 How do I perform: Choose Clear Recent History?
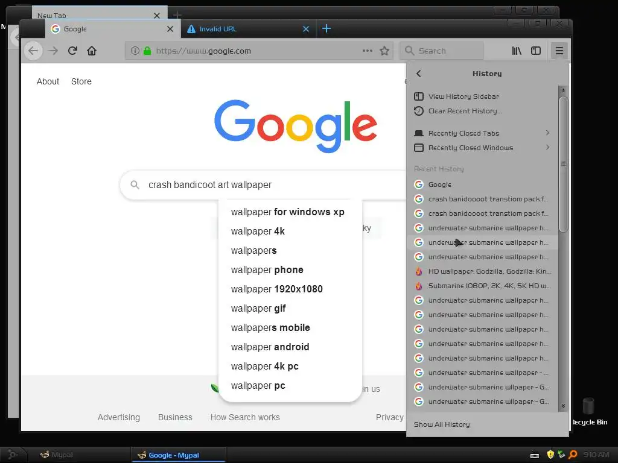pyautogui.click(x=482, y=111)
